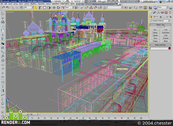The width and height of the screenshot is (173, 126).
Task: Enable the AutoGrid checkbox
Action: [x=165, y=27]
